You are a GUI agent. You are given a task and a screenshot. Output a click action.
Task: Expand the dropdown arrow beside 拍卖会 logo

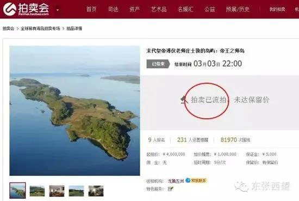pyautogui.click(x=58, y=10)
